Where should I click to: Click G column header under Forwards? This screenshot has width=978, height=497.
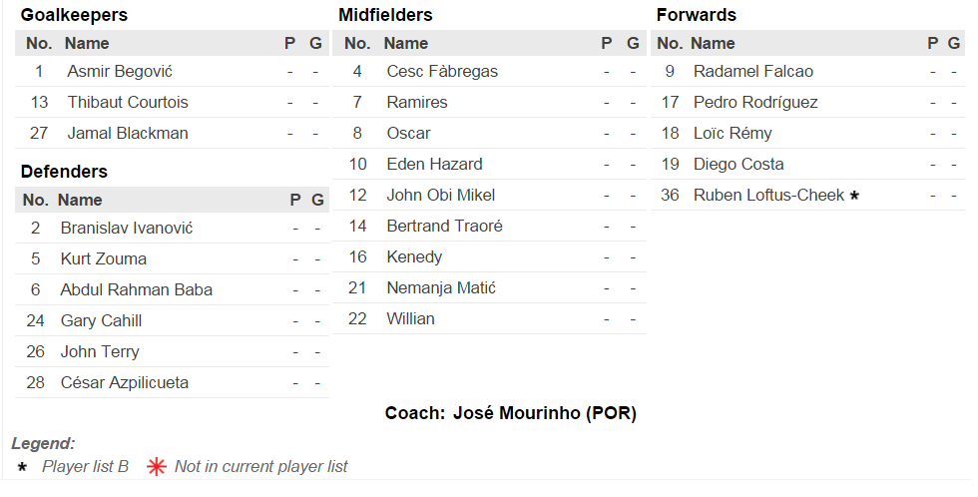[x=955, y=43]
